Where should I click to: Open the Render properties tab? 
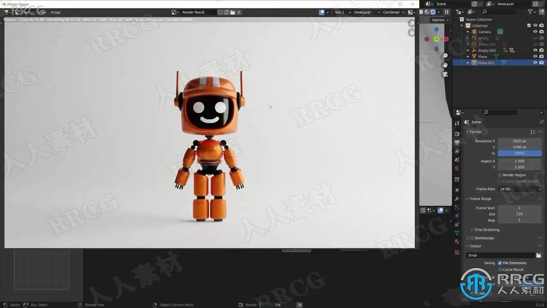click(x=457, y=134)
